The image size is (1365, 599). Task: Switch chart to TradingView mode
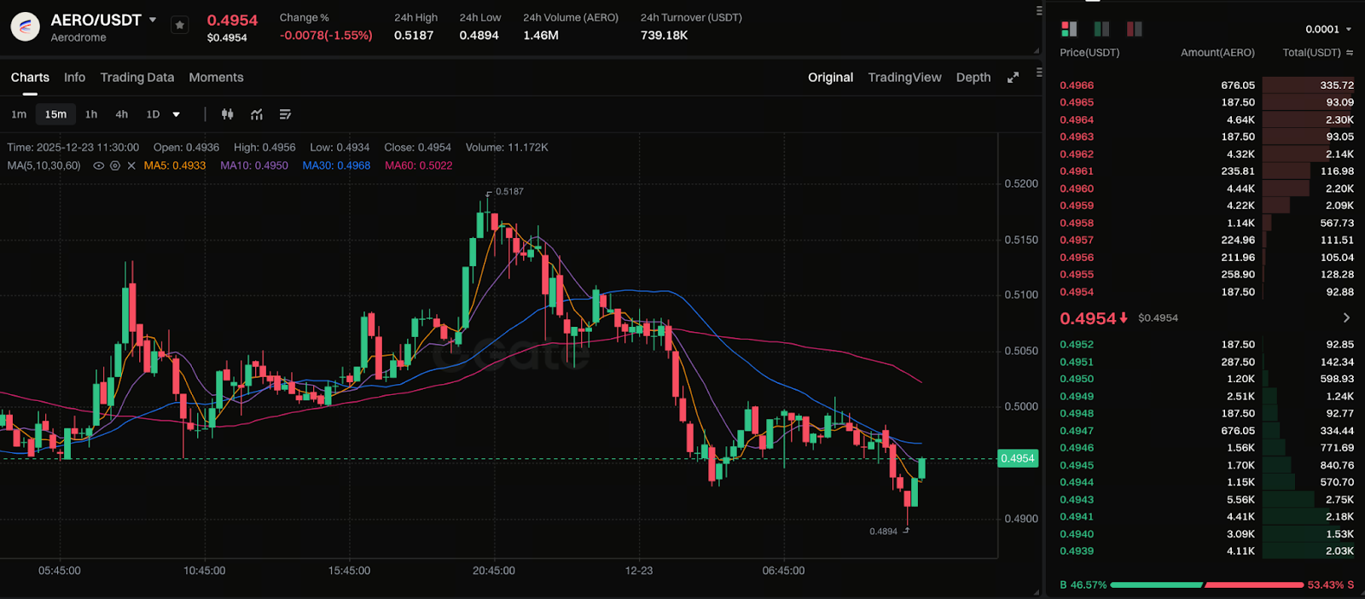904,78
